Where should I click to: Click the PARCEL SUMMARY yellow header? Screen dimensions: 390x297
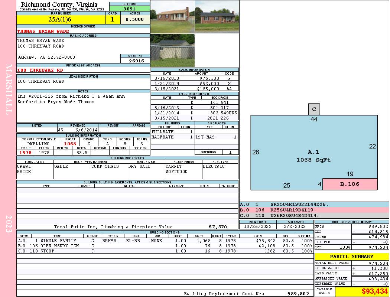[352, 257]
